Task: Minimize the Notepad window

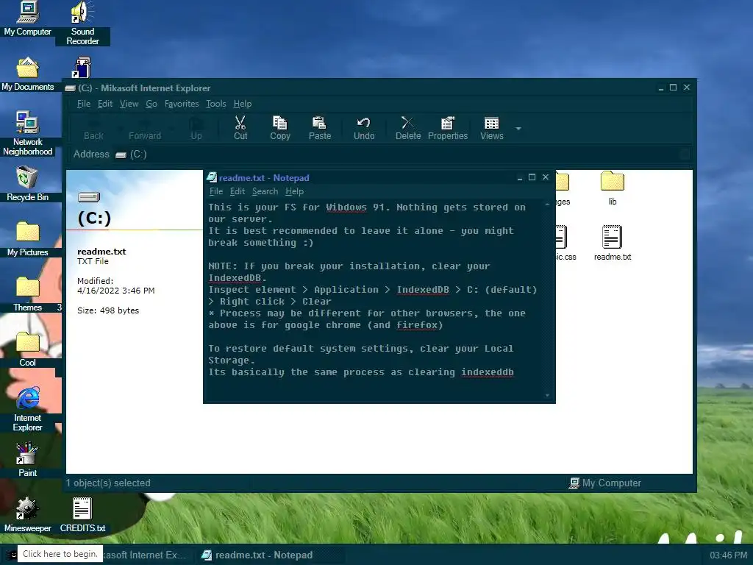Action: tap(520, 177)
